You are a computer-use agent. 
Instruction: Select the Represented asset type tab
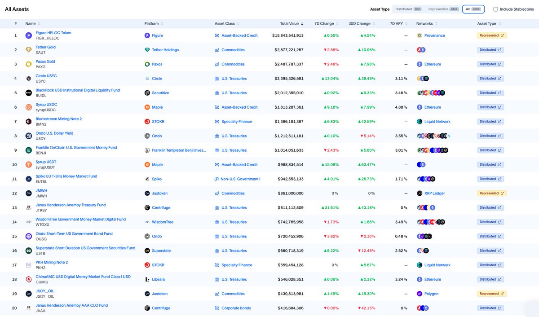pos(442,9)
